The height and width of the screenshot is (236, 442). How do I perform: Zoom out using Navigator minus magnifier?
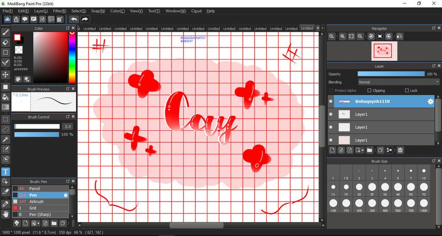click(x=360, y=36)
